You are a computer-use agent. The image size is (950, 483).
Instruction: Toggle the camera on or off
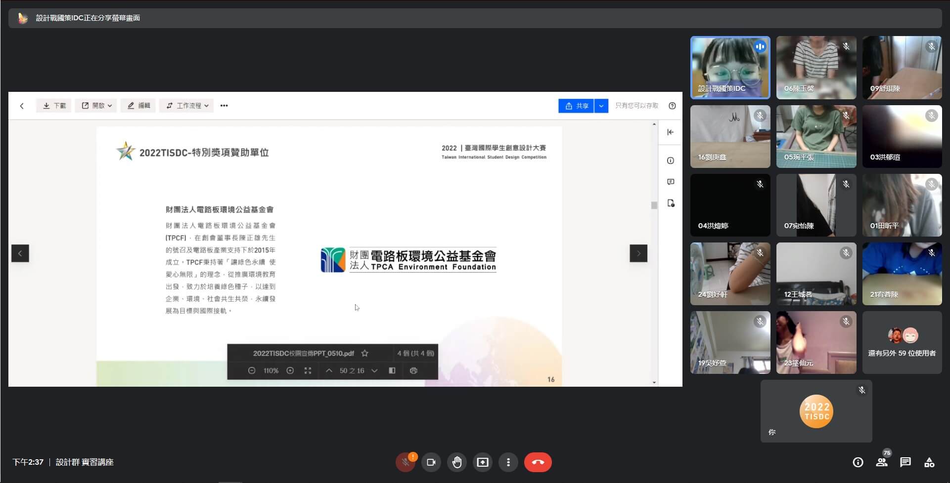pyautogui.click(x=431, y=462)
